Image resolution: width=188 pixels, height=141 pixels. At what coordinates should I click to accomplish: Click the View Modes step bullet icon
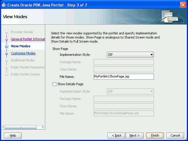(x=6, y=46)
